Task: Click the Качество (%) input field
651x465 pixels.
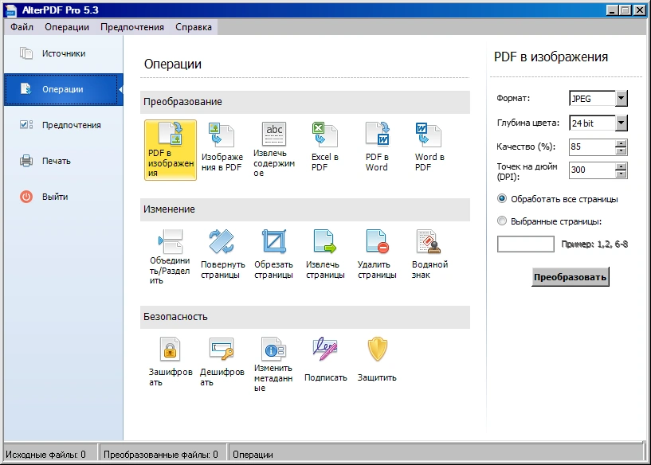Action: point(593,147)
